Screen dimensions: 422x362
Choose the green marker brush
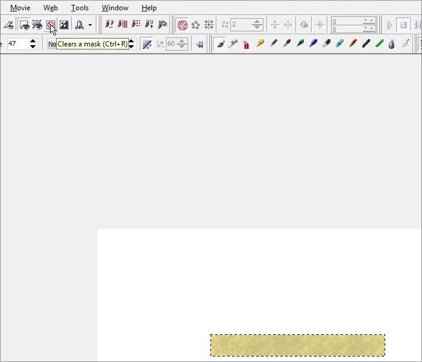[x=379, y=44]
